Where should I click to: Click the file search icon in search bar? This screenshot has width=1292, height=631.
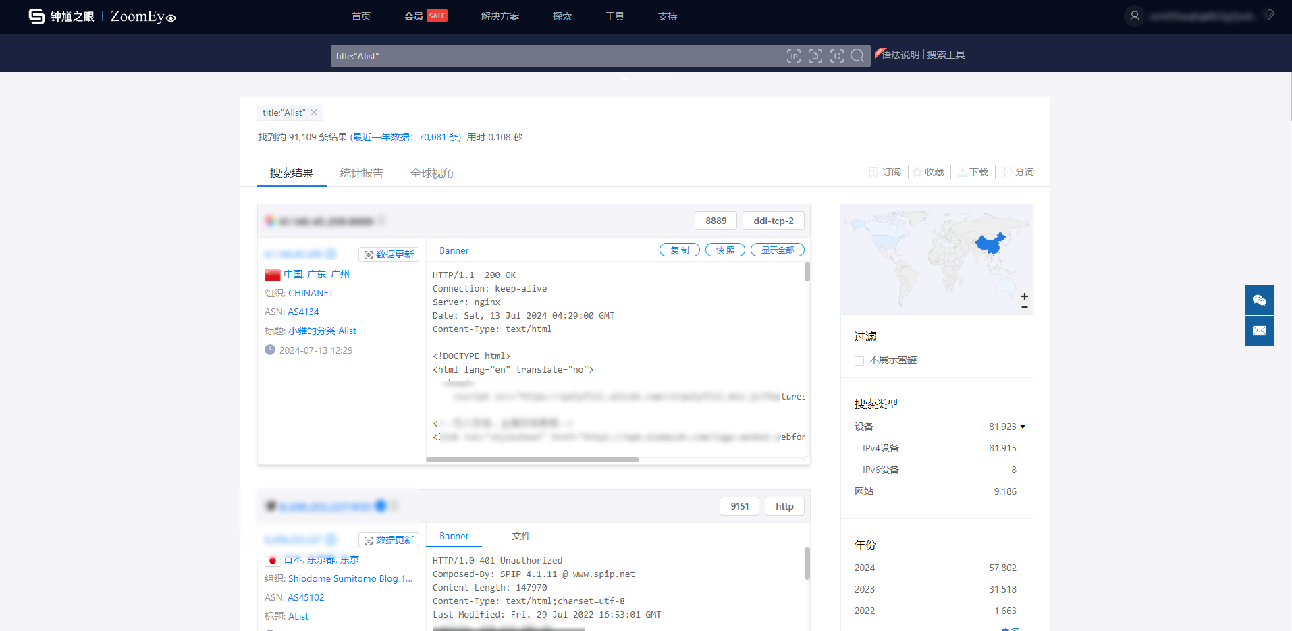click(815, 56)
